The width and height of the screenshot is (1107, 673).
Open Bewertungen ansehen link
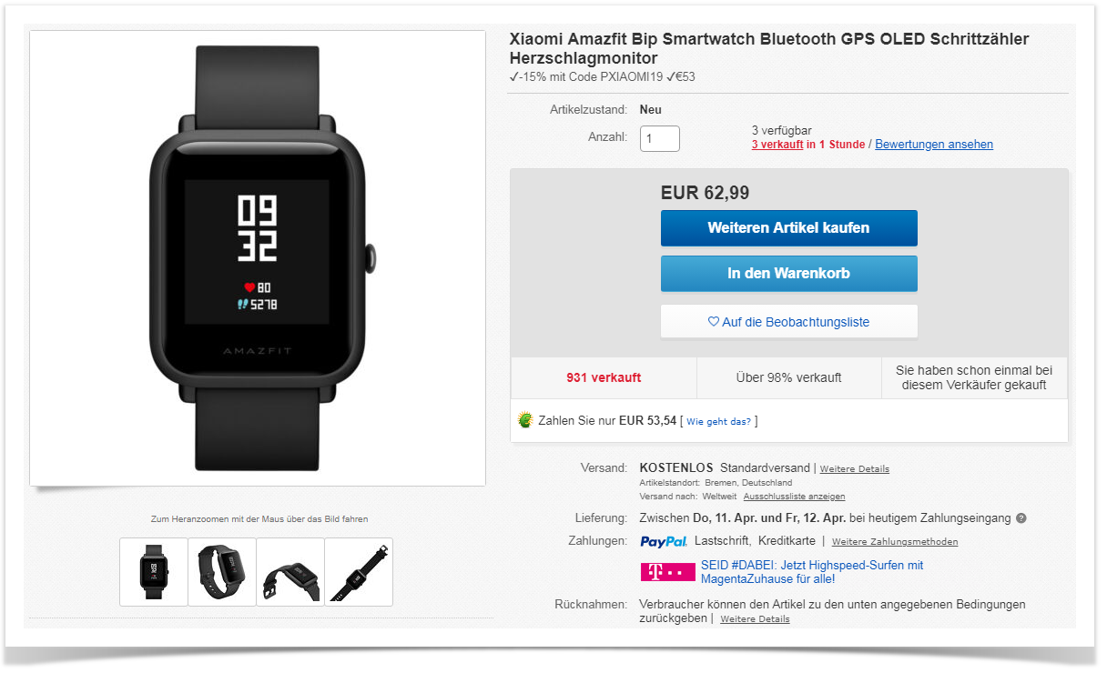click(x=934, y=145)
